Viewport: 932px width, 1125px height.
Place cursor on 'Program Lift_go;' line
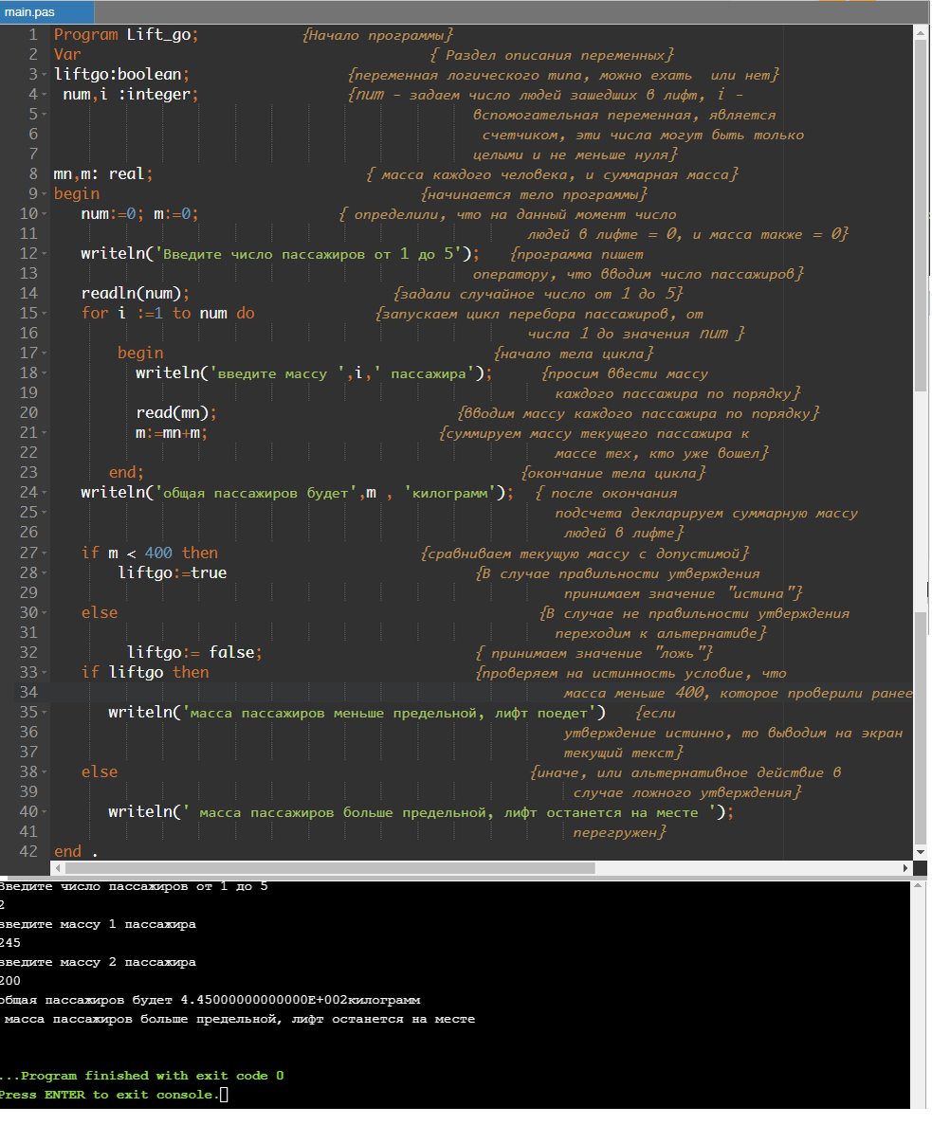(x=126, y=34)
